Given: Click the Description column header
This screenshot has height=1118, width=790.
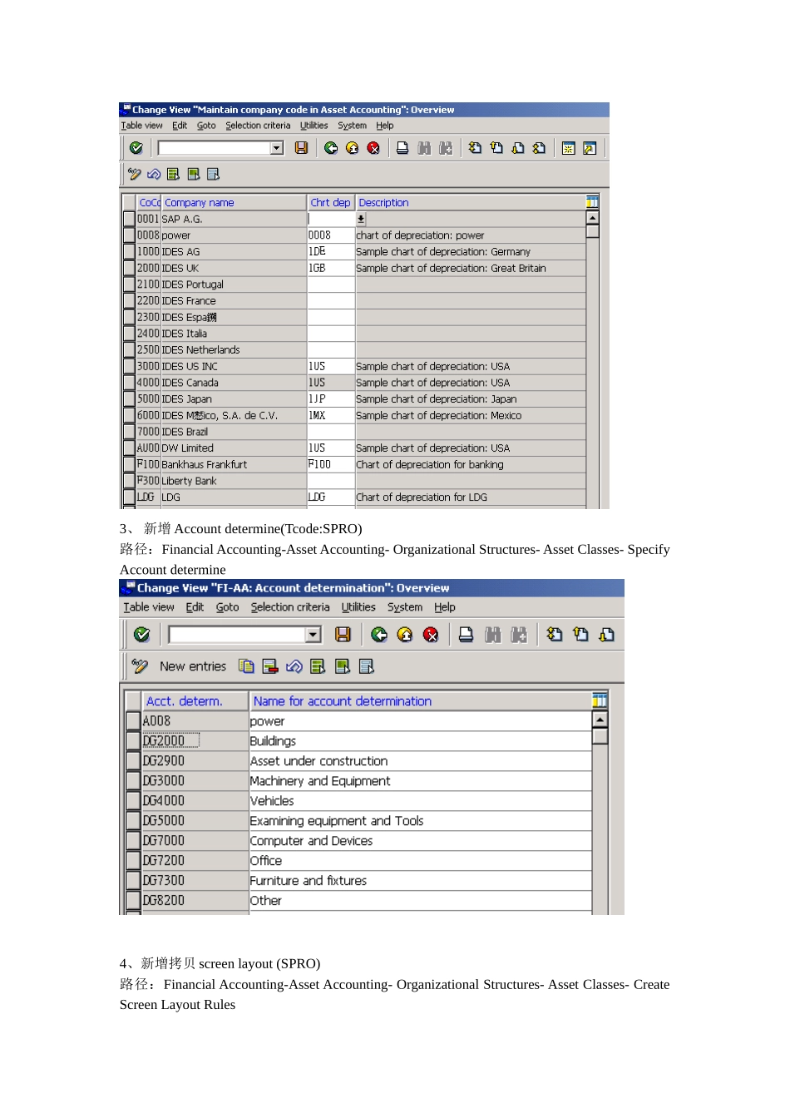Looking at the screenshot, I should pyautogui.click(x=471, y=202).
